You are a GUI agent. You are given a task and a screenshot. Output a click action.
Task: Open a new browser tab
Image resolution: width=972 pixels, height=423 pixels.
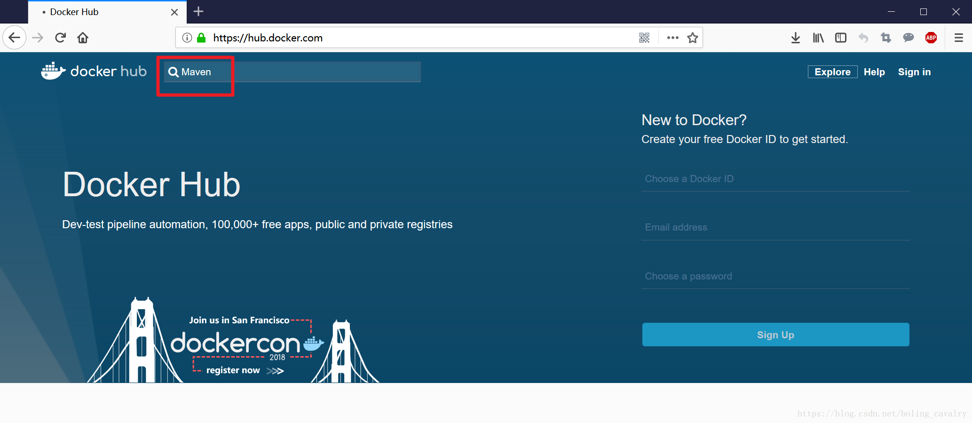click(198, 11)
